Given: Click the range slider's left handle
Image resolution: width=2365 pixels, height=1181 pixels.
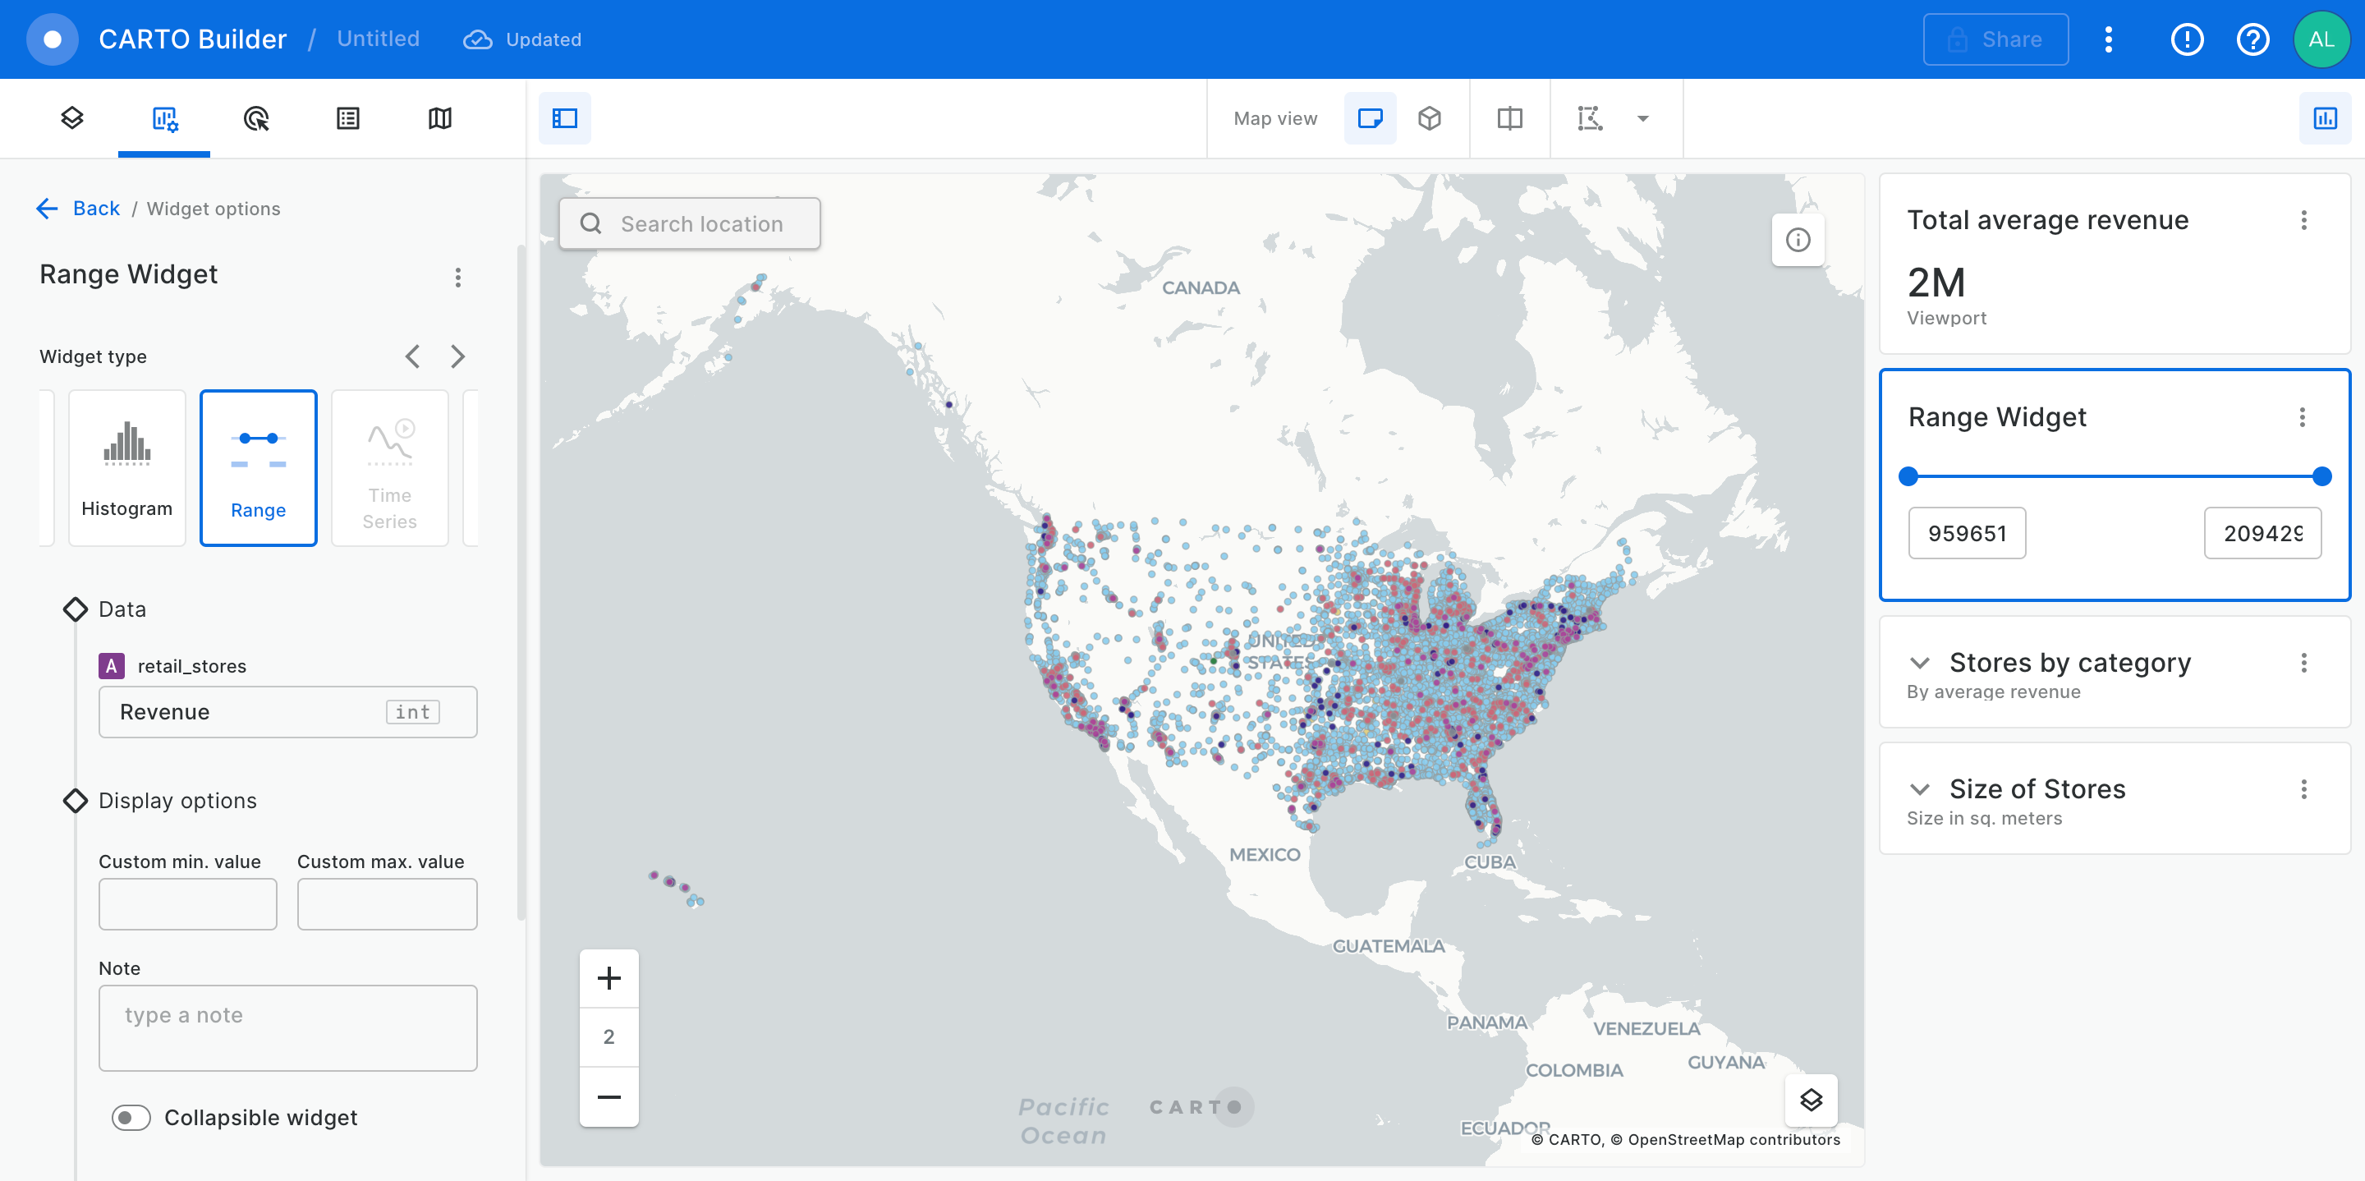Looking at the screenshot, I should click(x=1908, y=476).
